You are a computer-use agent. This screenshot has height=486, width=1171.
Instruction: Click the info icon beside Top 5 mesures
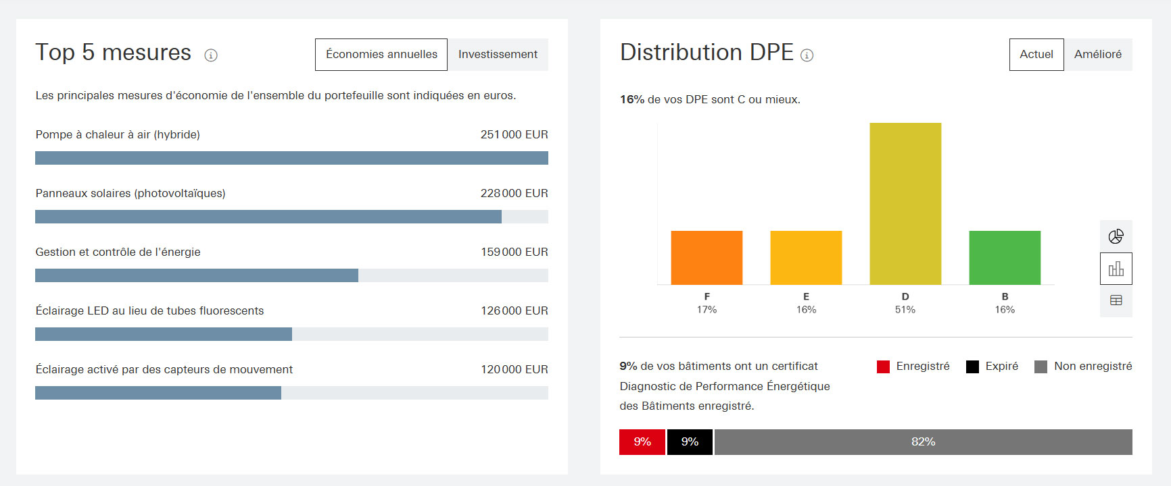point(211,55)
